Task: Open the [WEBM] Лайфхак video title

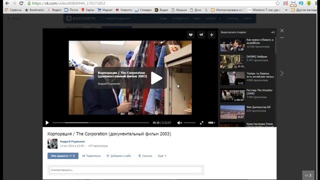Action: point(256,56)
